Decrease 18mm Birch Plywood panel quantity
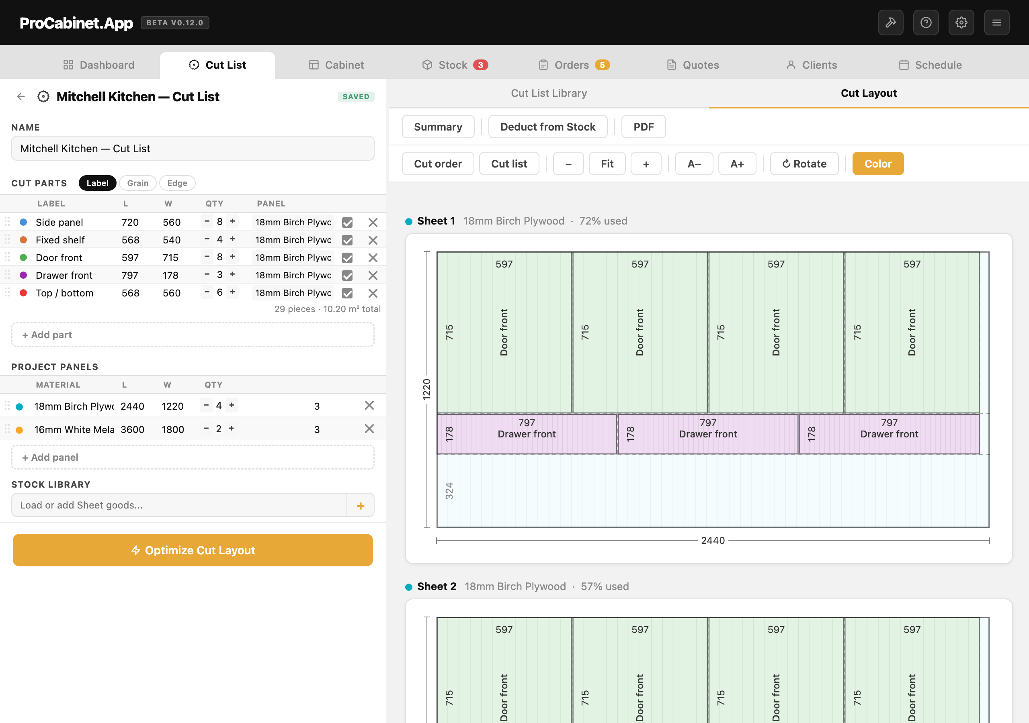Screen dimensions: 1029x723 click(206, 405)
